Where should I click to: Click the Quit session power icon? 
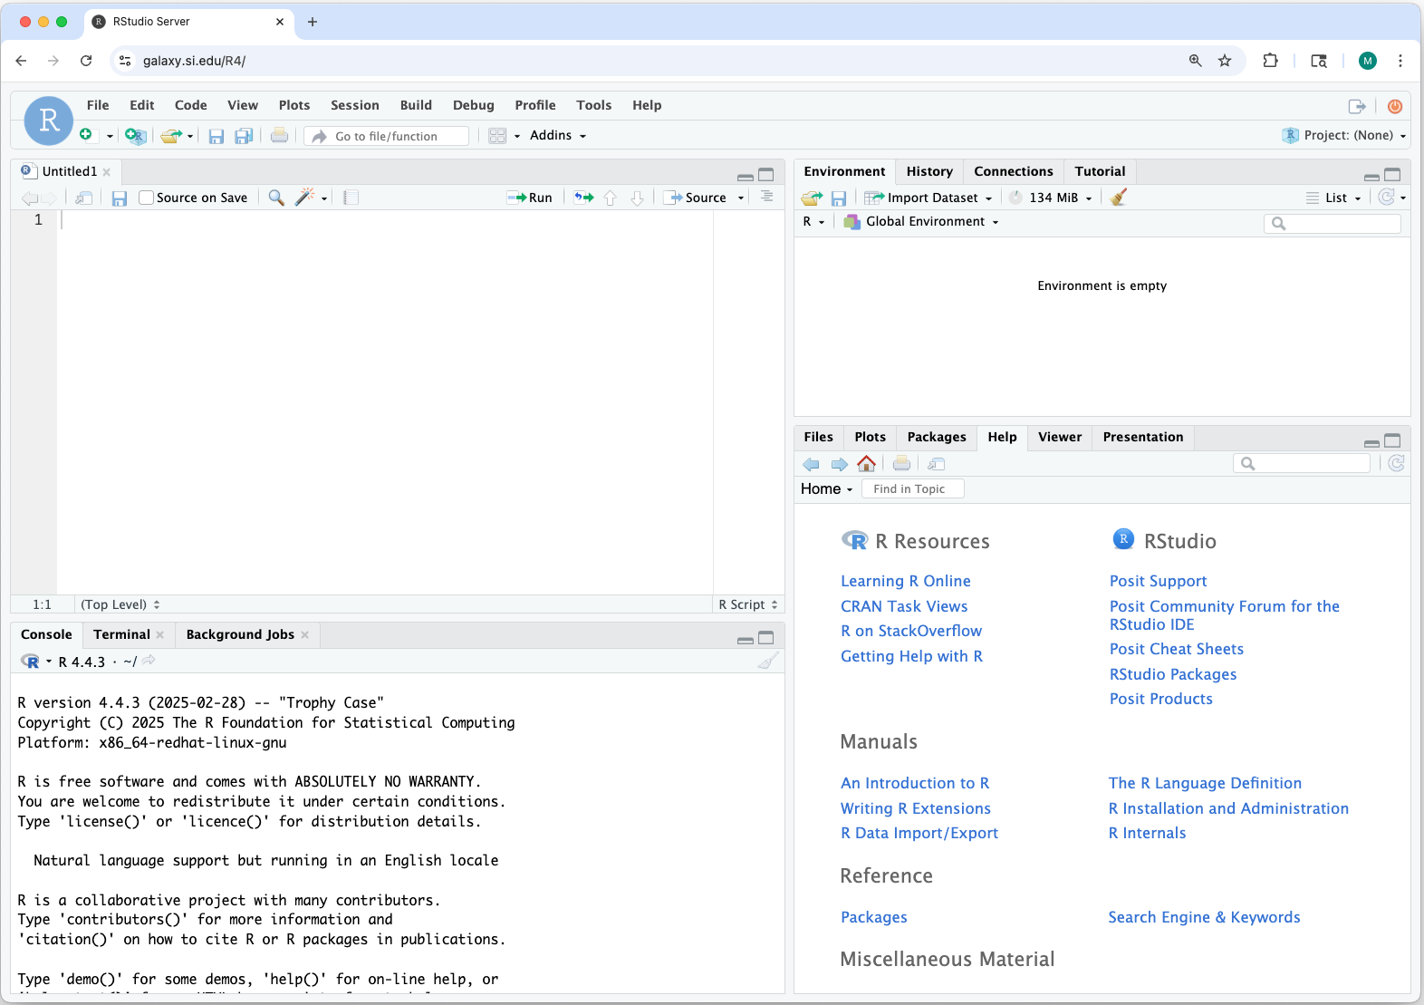[x=1395, y=106]
